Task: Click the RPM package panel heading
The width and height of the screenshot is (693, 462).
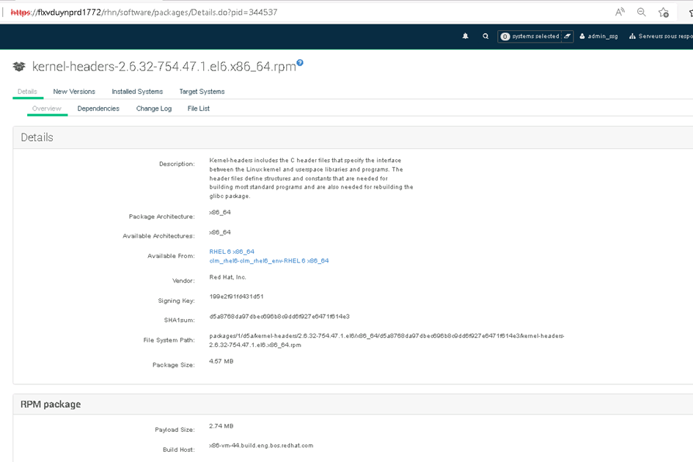Action: [51, 404]
